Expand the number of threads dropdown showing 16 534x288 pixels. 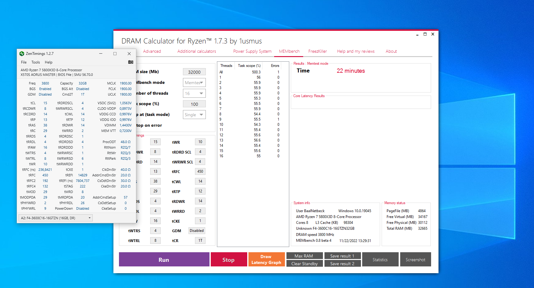pyautogui.click(x=194, y=93)
